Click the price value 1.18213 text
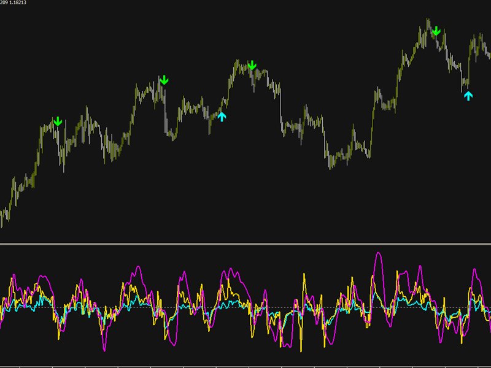Image resolution: width=491 pixels, height=368 pixels. pyautogui.click(x=18, y=2)
